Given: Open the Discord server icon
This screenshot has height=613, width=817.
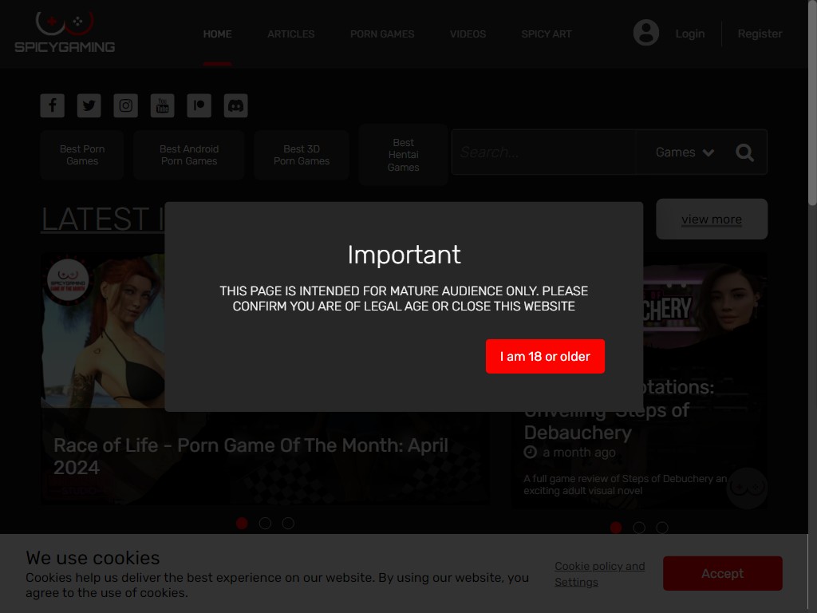Looking at the screenshot, I should point(236,105).
